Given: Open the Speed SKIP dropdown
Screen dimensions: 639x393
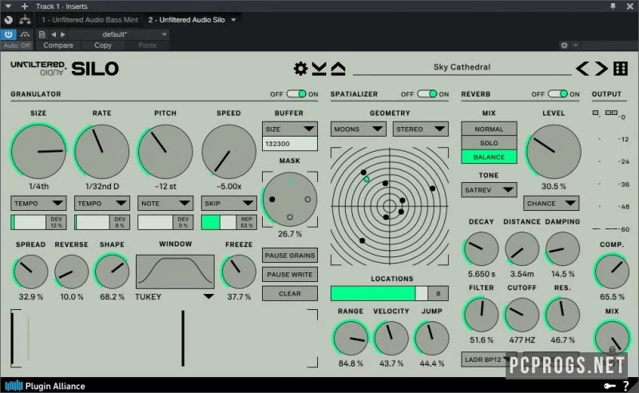Looking at the screenshot, I should (228, 203).
